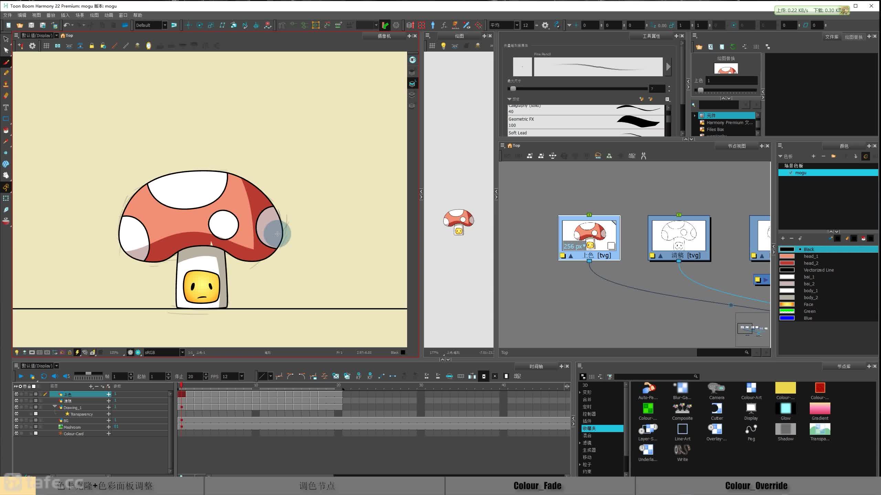This screenshot has width=881, height=495.
Task: Click the Gradient node icon
Action: 820,408
